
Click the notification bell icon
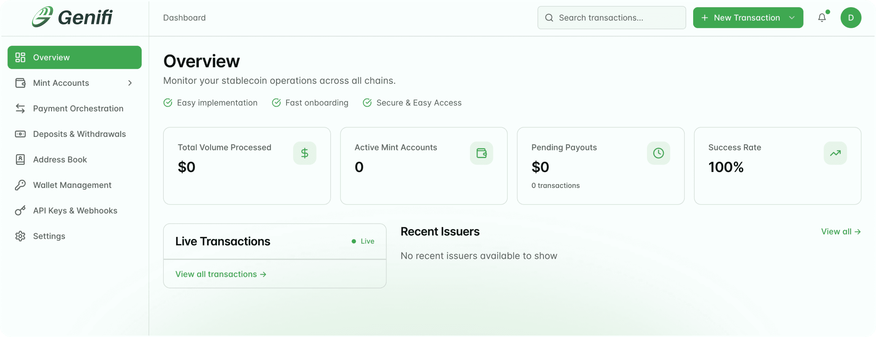pos(822,17)
